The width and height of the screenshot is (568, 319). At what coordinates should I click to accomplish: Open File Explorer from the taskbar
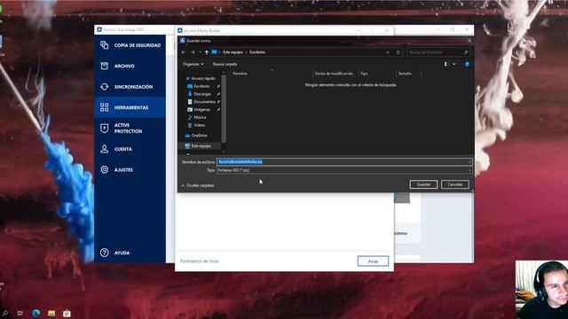click(x=51, y=313)
